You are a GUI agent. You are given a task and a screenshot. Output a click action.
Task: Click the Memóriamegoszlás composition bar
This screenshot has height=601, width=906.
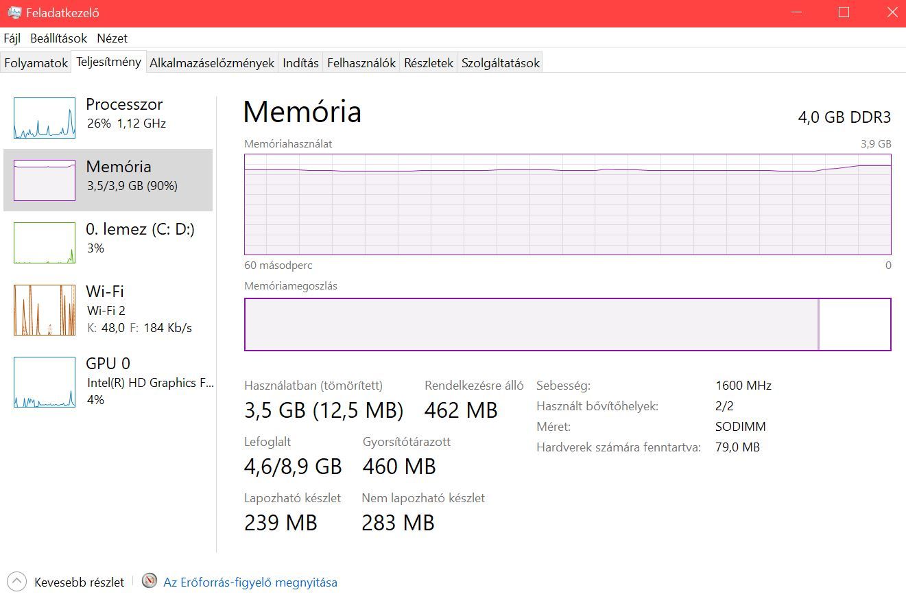[x=568, y=325]
